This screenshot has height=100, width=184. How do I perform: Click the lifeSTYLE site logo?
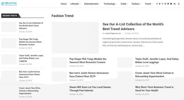[x=9, y=4]
